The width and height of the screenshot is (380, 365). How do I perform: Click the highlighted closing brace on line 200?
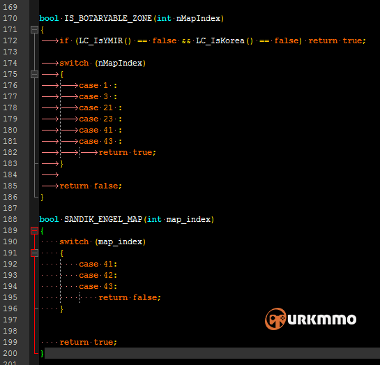pyautogui.click(x=42, y=353)
